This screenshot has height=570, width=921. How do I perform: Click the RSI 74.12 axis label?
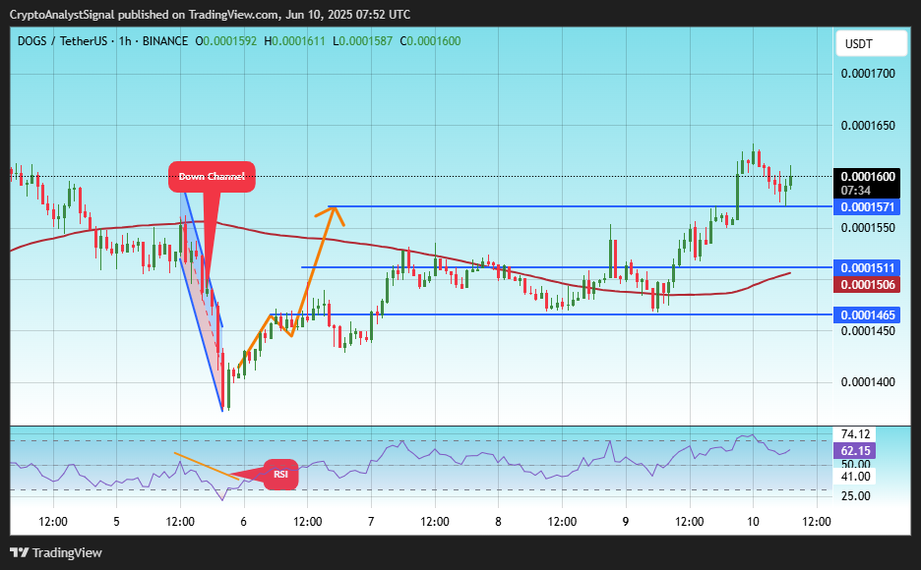click(855, 434)
